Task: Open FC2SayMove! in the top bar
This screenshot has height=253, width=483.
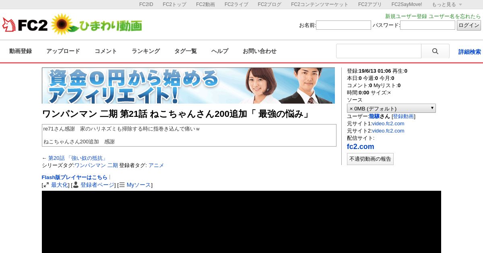Action: pyautogui.click(x=407, y=4)
